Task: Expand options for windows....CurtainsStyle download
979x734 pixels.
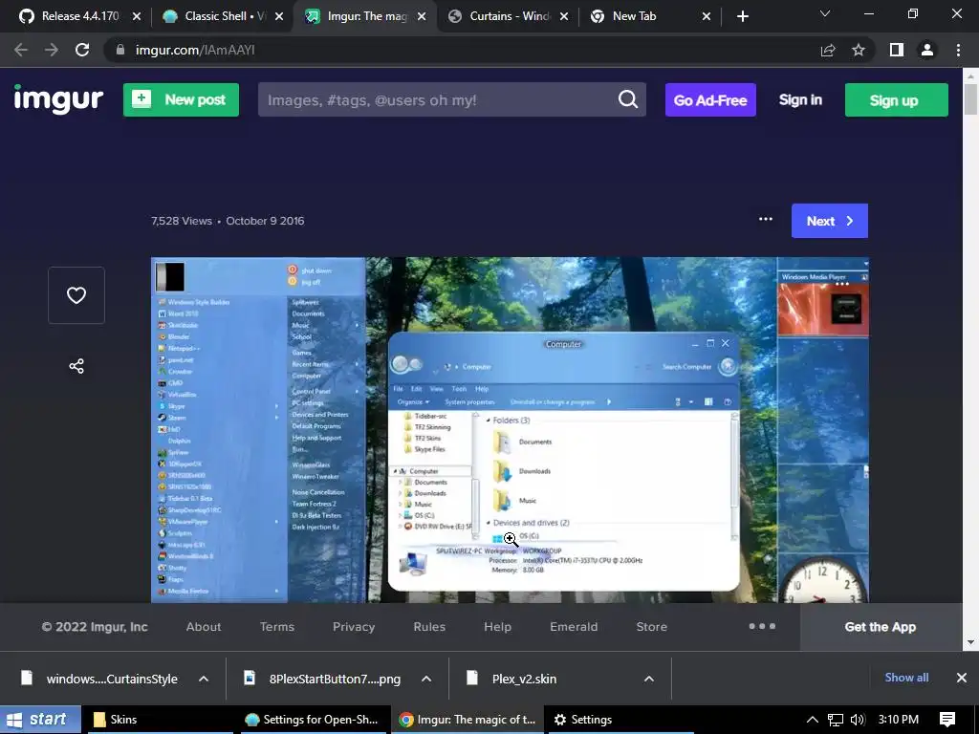Action: pyautogui.click(x=204, y=679)
